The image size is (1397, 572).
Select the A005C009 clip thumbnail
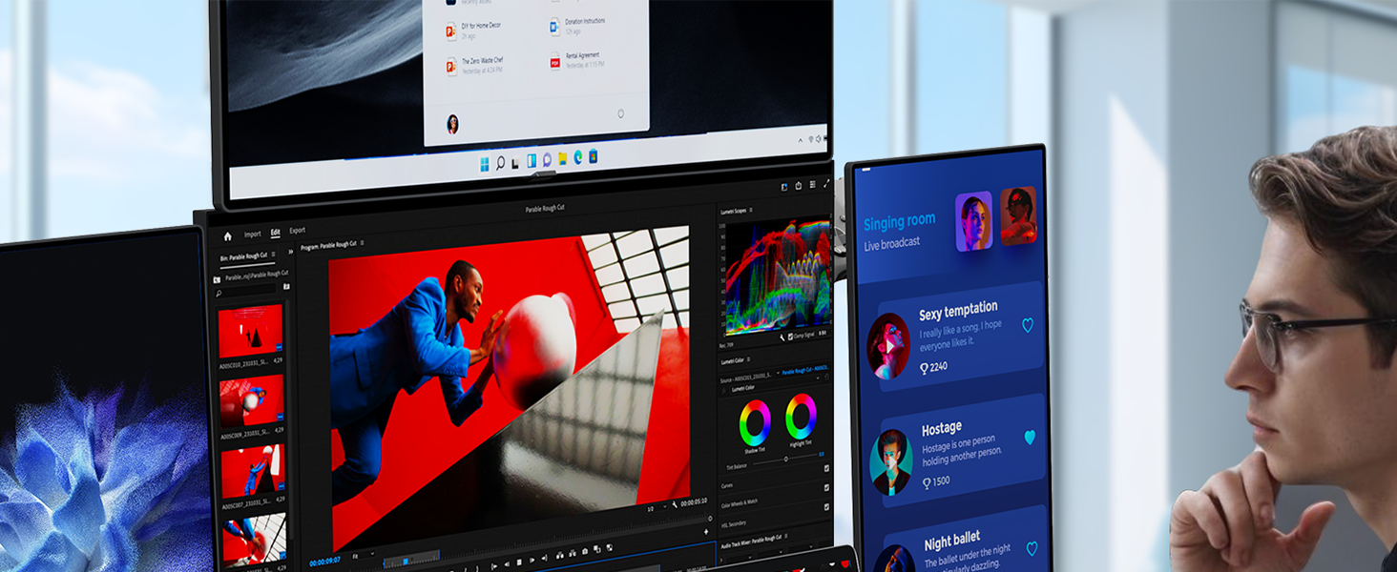(x=252, y=401)
